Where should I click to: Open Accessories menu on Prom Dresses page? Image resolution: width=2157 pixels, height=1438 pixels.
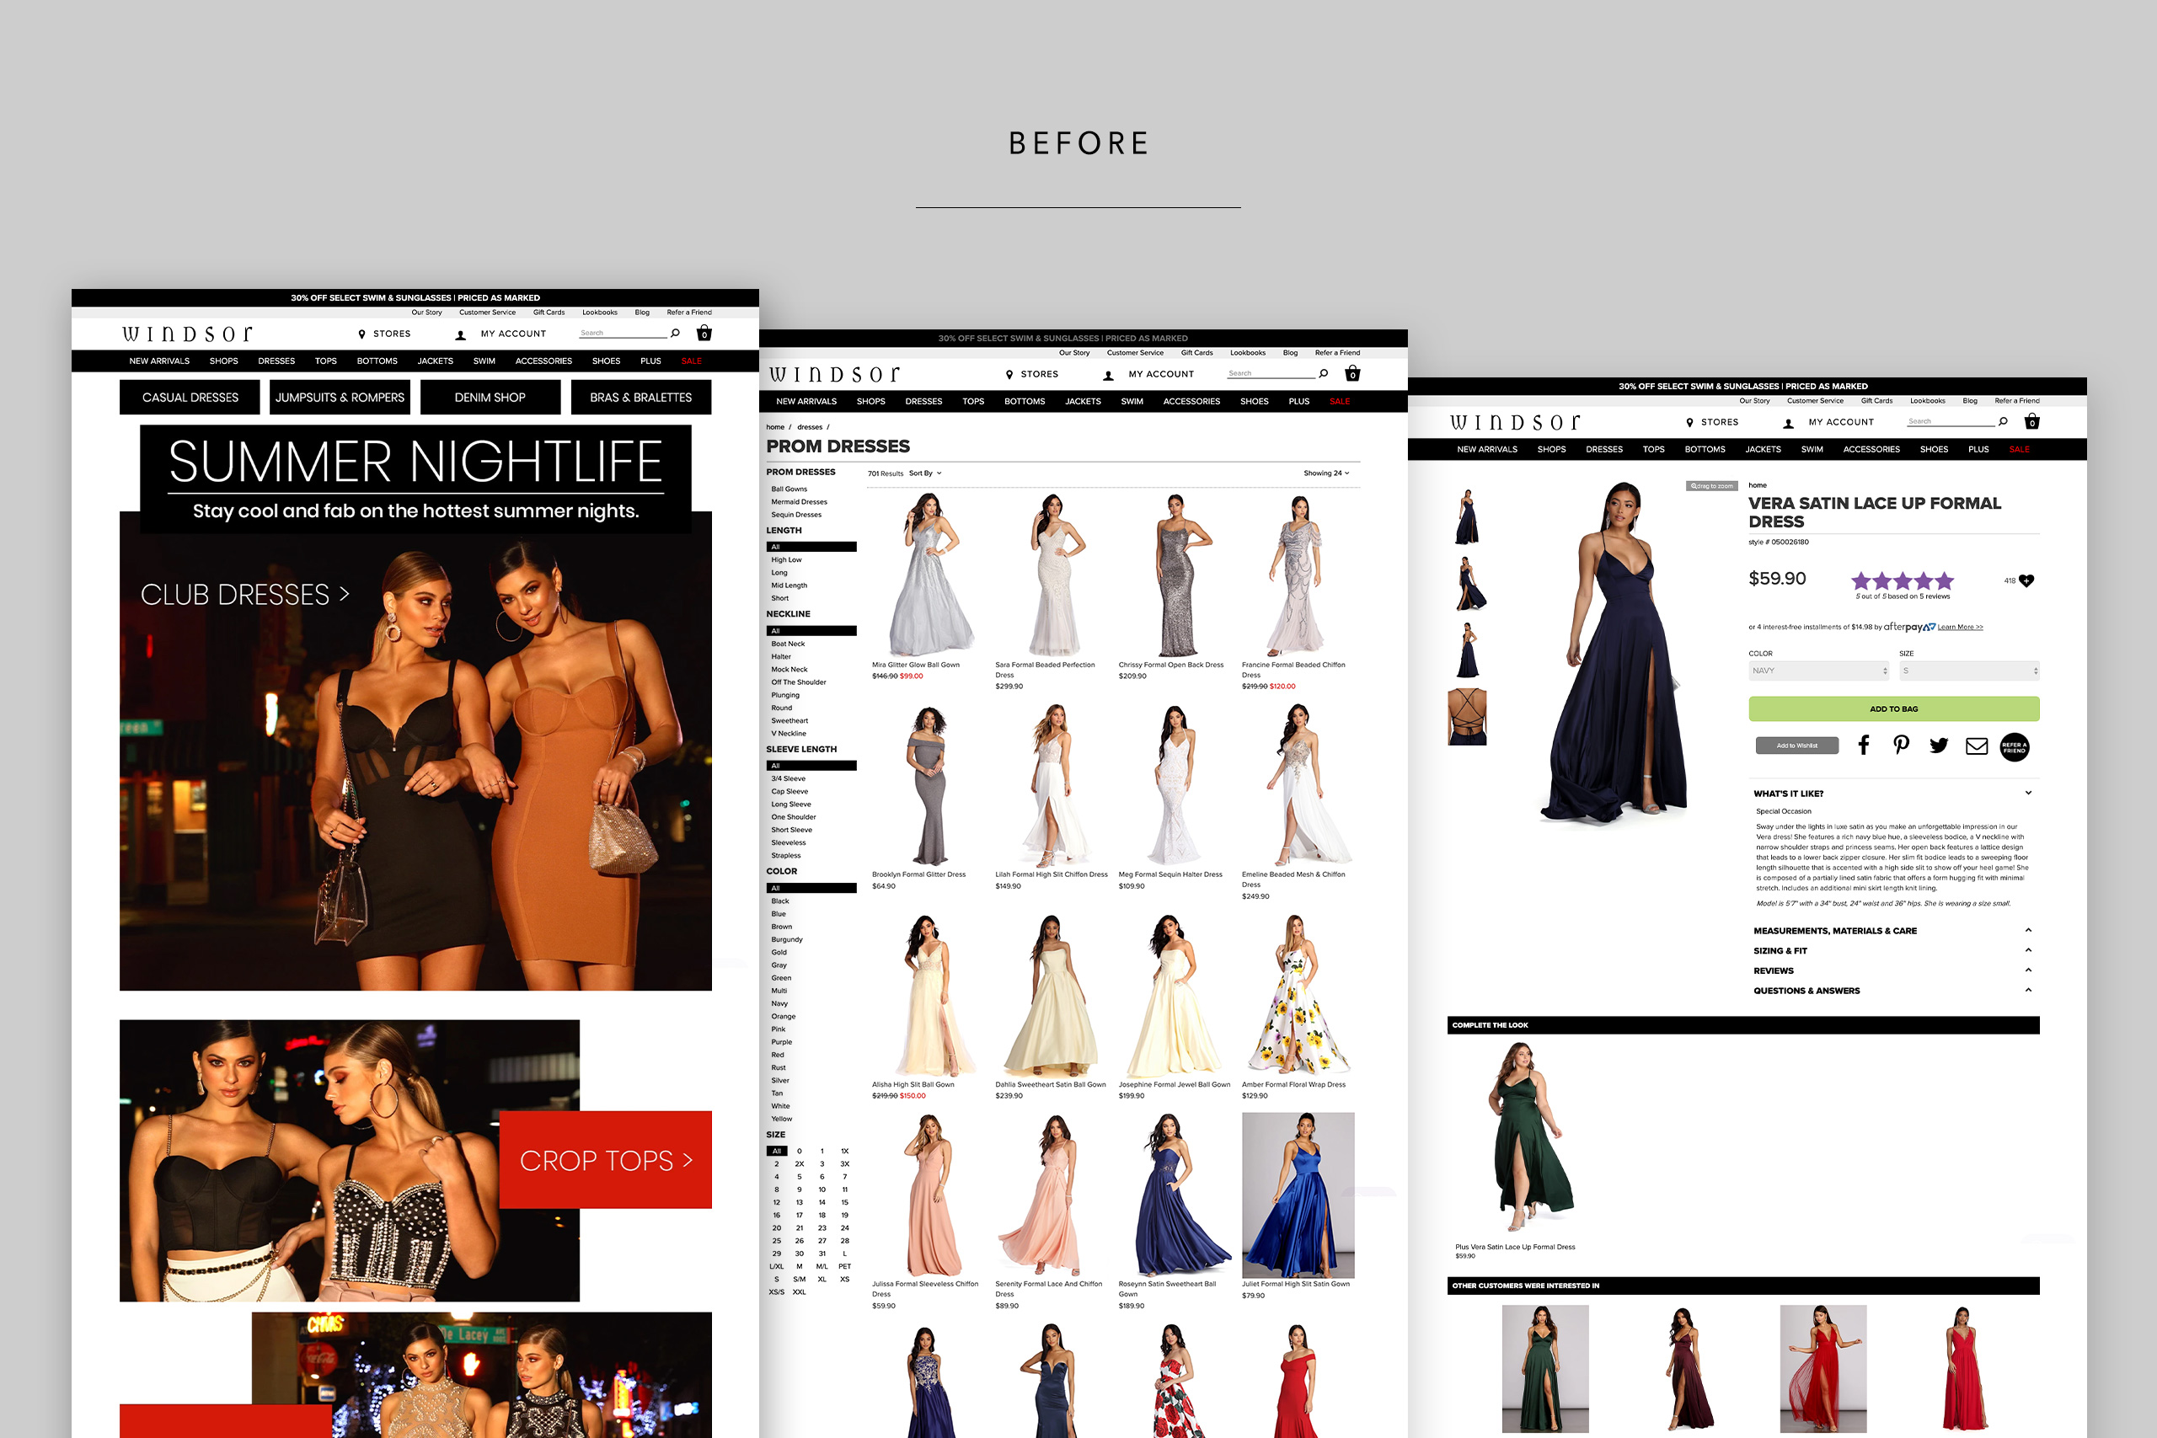[1191, 402]
